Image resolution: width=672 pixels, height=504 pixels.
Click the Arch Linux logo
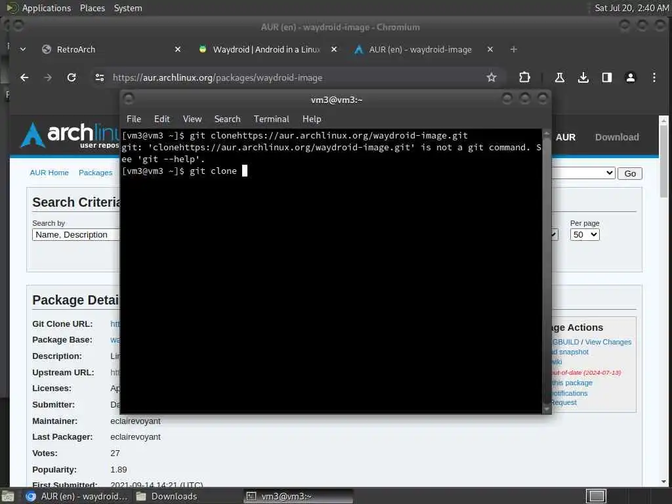point(71,135)
